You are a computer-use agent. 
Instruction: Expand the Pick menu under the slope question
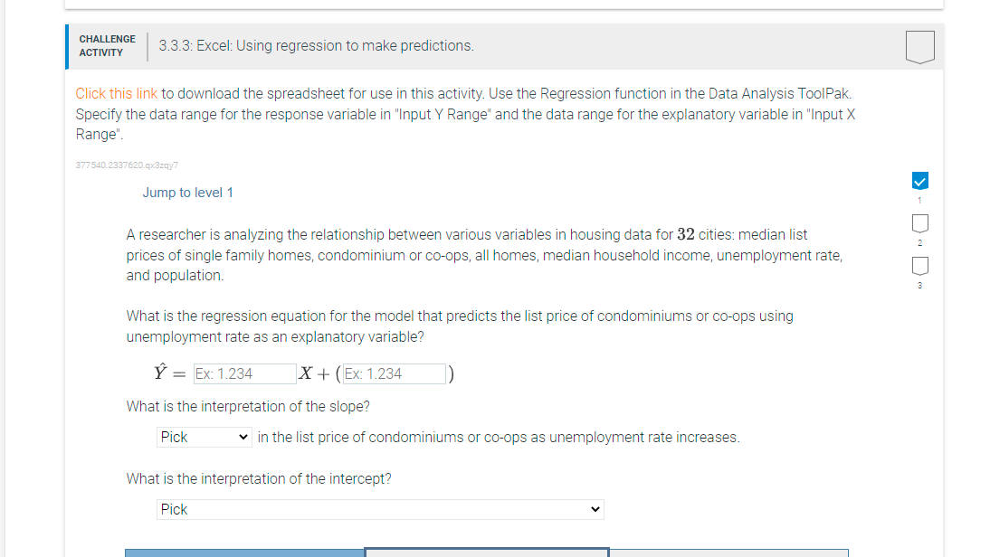click(x=204, y=437)
